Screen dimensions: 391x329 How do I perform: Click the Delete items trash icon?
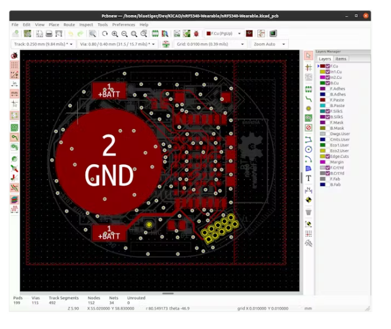[x=309, y=211]
